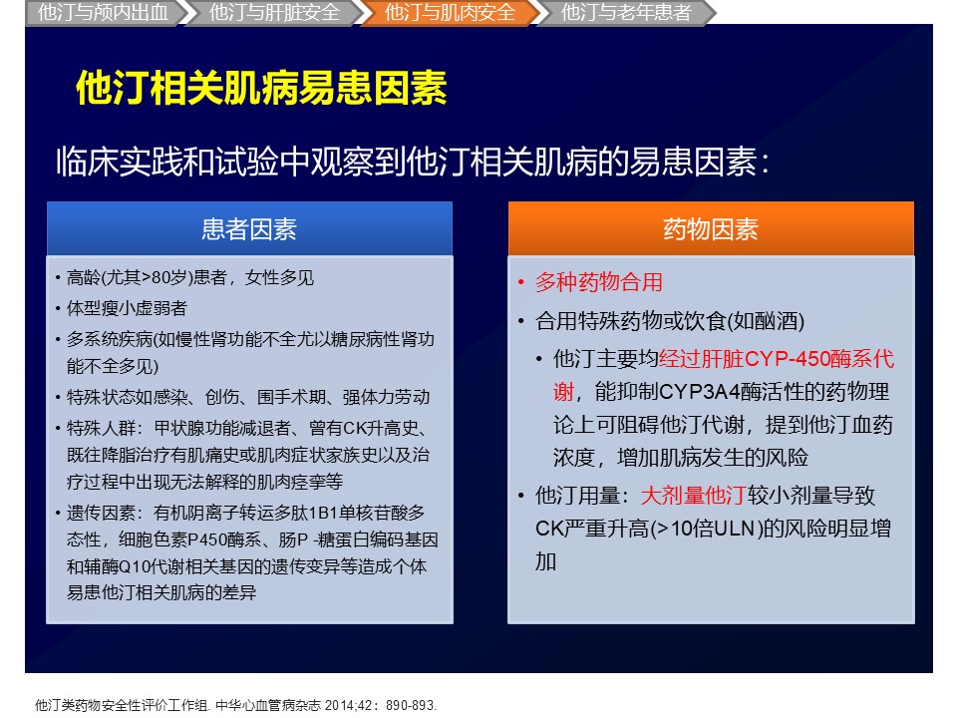Click the citation 他汀类药物安全性评价工作组 at bottom
Screen dimensions: 957x718
tap(235, 705)
